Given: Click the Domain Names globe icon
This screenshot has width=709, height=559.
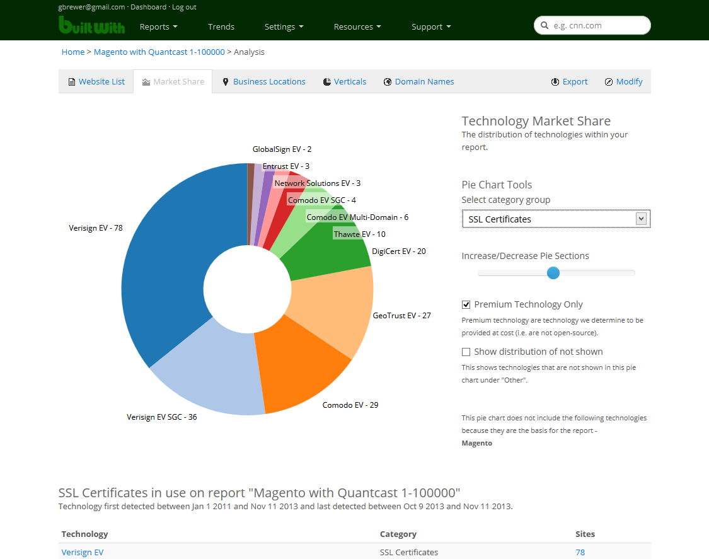Looking at the screenshot, I should pos(388,82).
